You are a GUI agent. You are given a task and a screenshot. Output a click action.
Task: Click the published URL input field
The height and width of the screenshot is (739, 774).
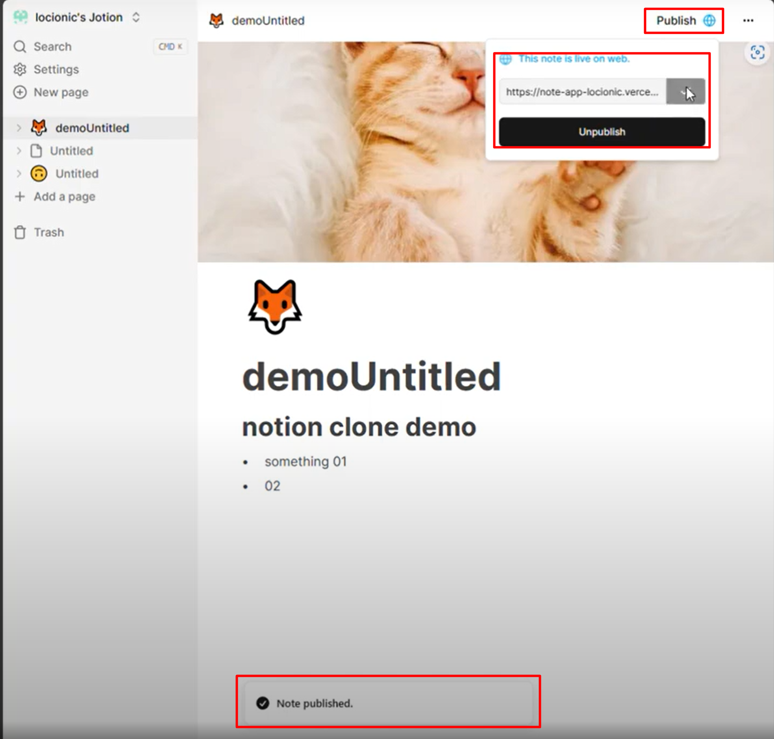click(x=583, y=92)
